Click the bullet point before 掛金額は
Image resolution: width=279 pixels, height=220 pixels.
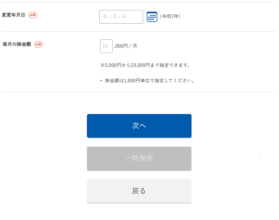pyautogui.click(x=101, y=81)
